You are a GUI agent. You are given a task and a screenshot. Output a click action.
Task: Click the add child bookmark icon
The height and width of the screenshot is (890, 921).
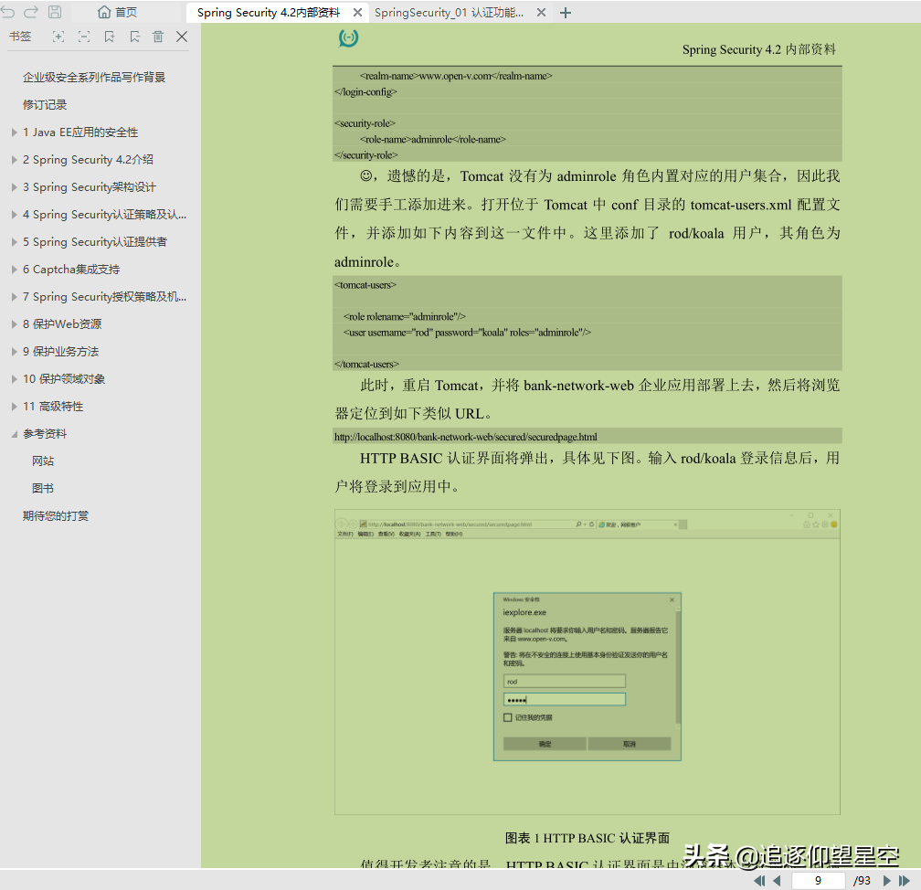click(x=135, y=37)
